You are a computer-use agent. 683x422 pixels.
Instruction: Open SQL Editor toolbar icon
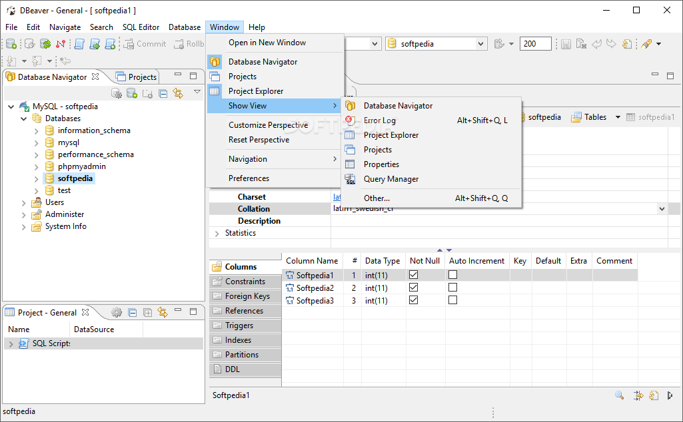coord(80,43)
